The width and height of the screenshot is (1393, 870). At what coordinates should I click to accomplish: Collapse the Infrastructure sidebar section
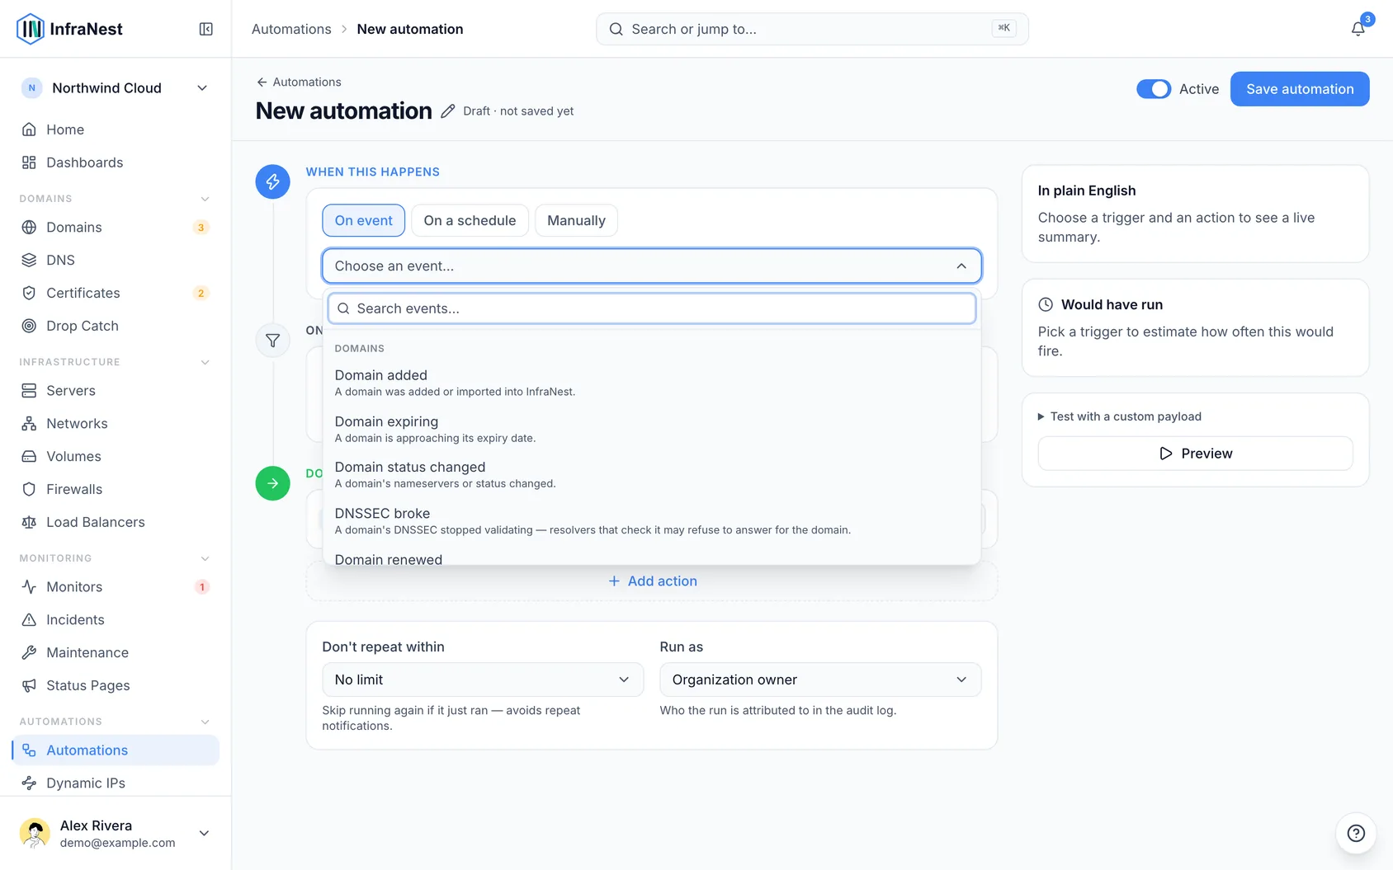[x=205, y=362]
